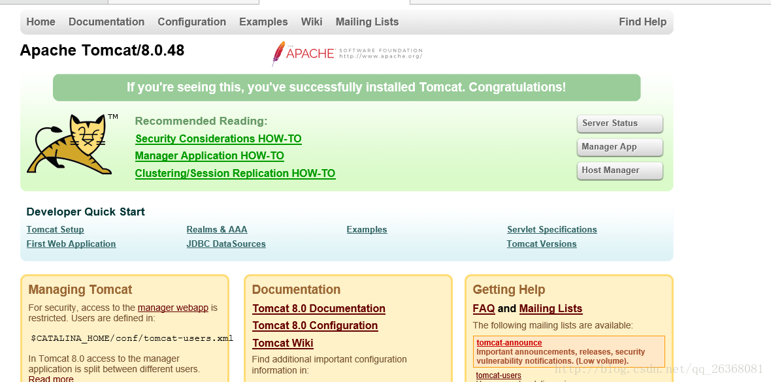Click the Apache Tomcat/8.0.48 heading

tap(103, 51)
